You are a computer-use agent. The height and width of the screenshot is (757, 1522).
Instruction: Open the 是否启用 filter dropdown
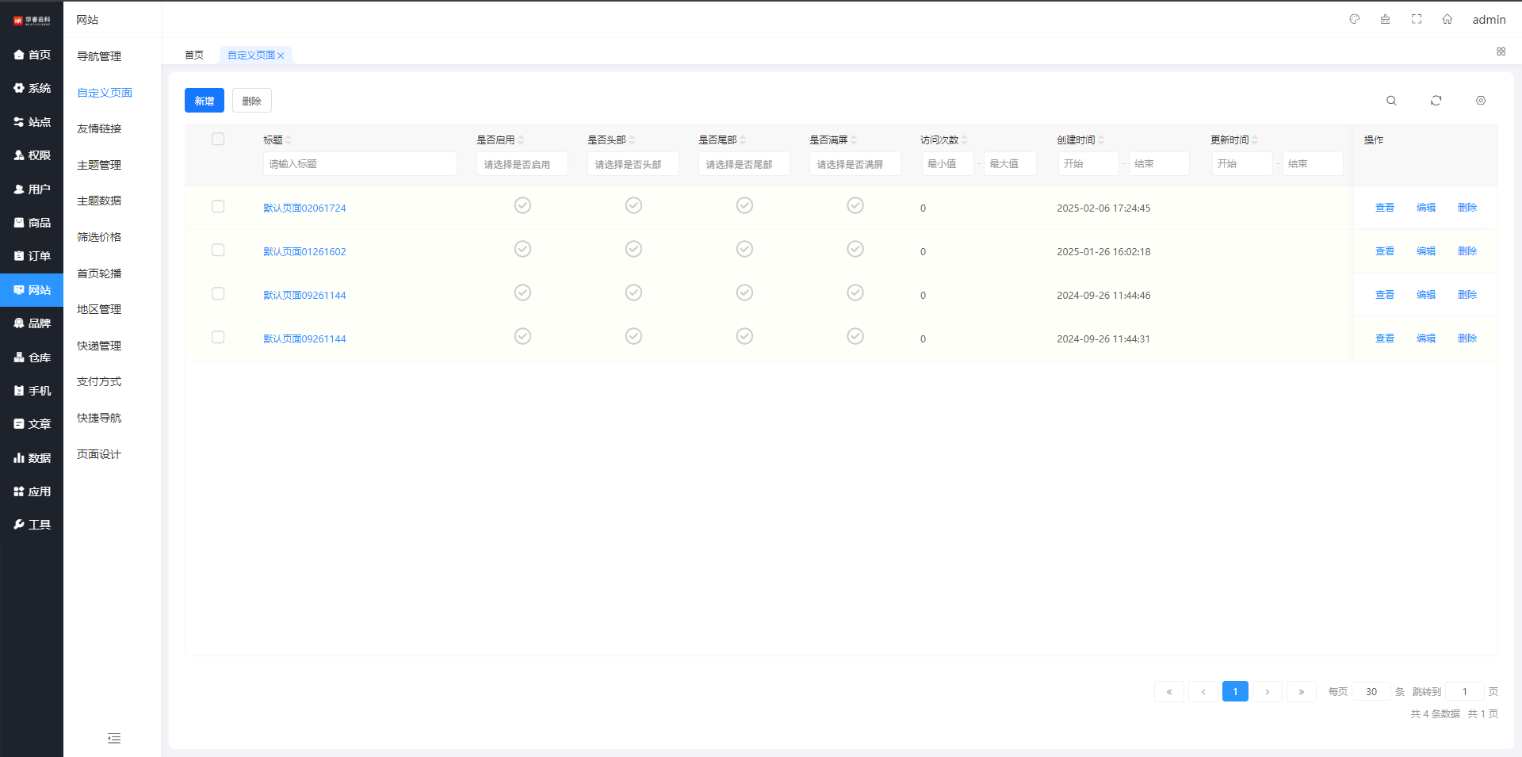click(522, 164)
